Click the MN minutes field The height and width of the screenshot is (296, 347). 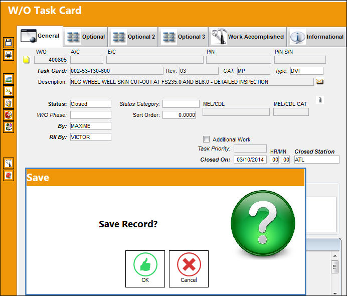285,160
